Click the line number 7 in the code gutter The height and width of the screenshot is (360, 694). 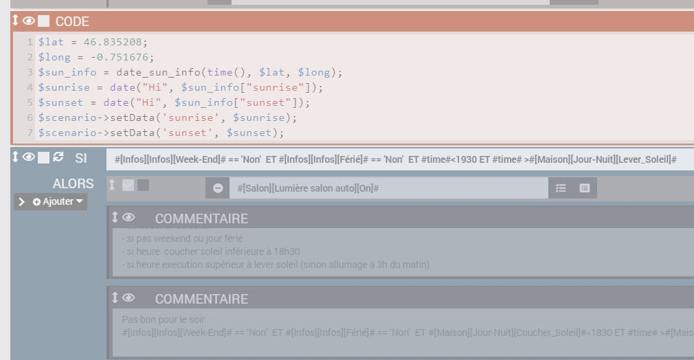pos(30,133)
